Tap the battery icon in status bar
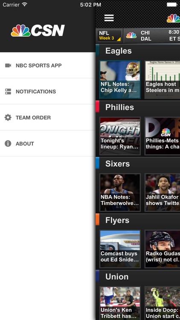 [171, 5]
